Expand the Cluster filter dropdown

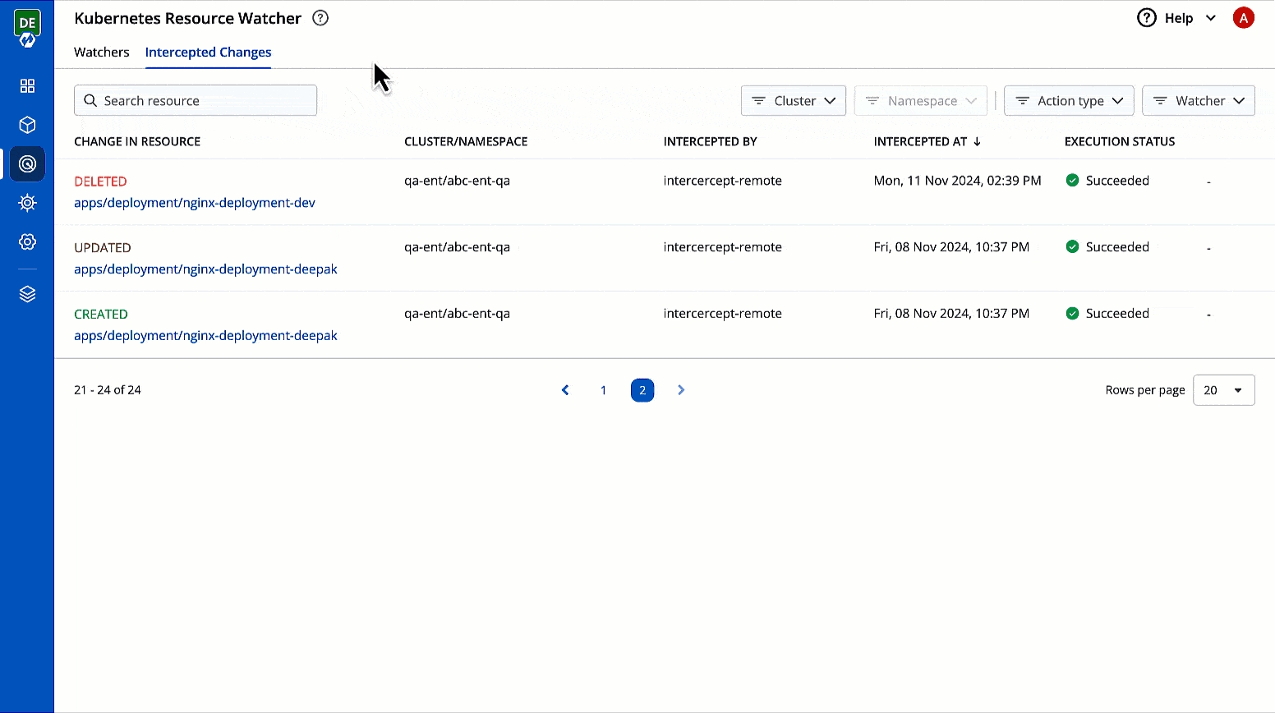(x=793, y=101)
